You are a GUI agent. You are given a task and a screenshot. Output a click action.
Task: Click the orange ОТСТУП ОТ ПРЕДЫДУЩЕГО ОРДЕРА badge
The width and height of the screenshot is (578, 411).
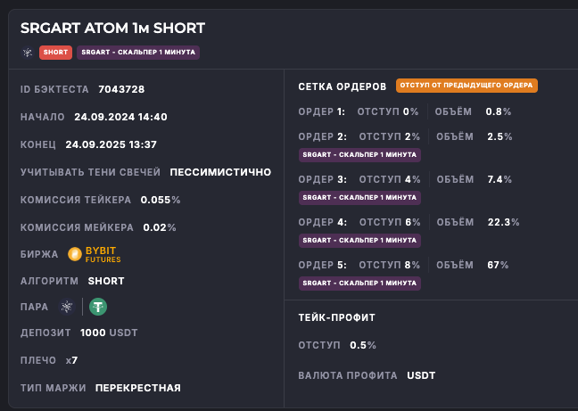pos(467,86)
